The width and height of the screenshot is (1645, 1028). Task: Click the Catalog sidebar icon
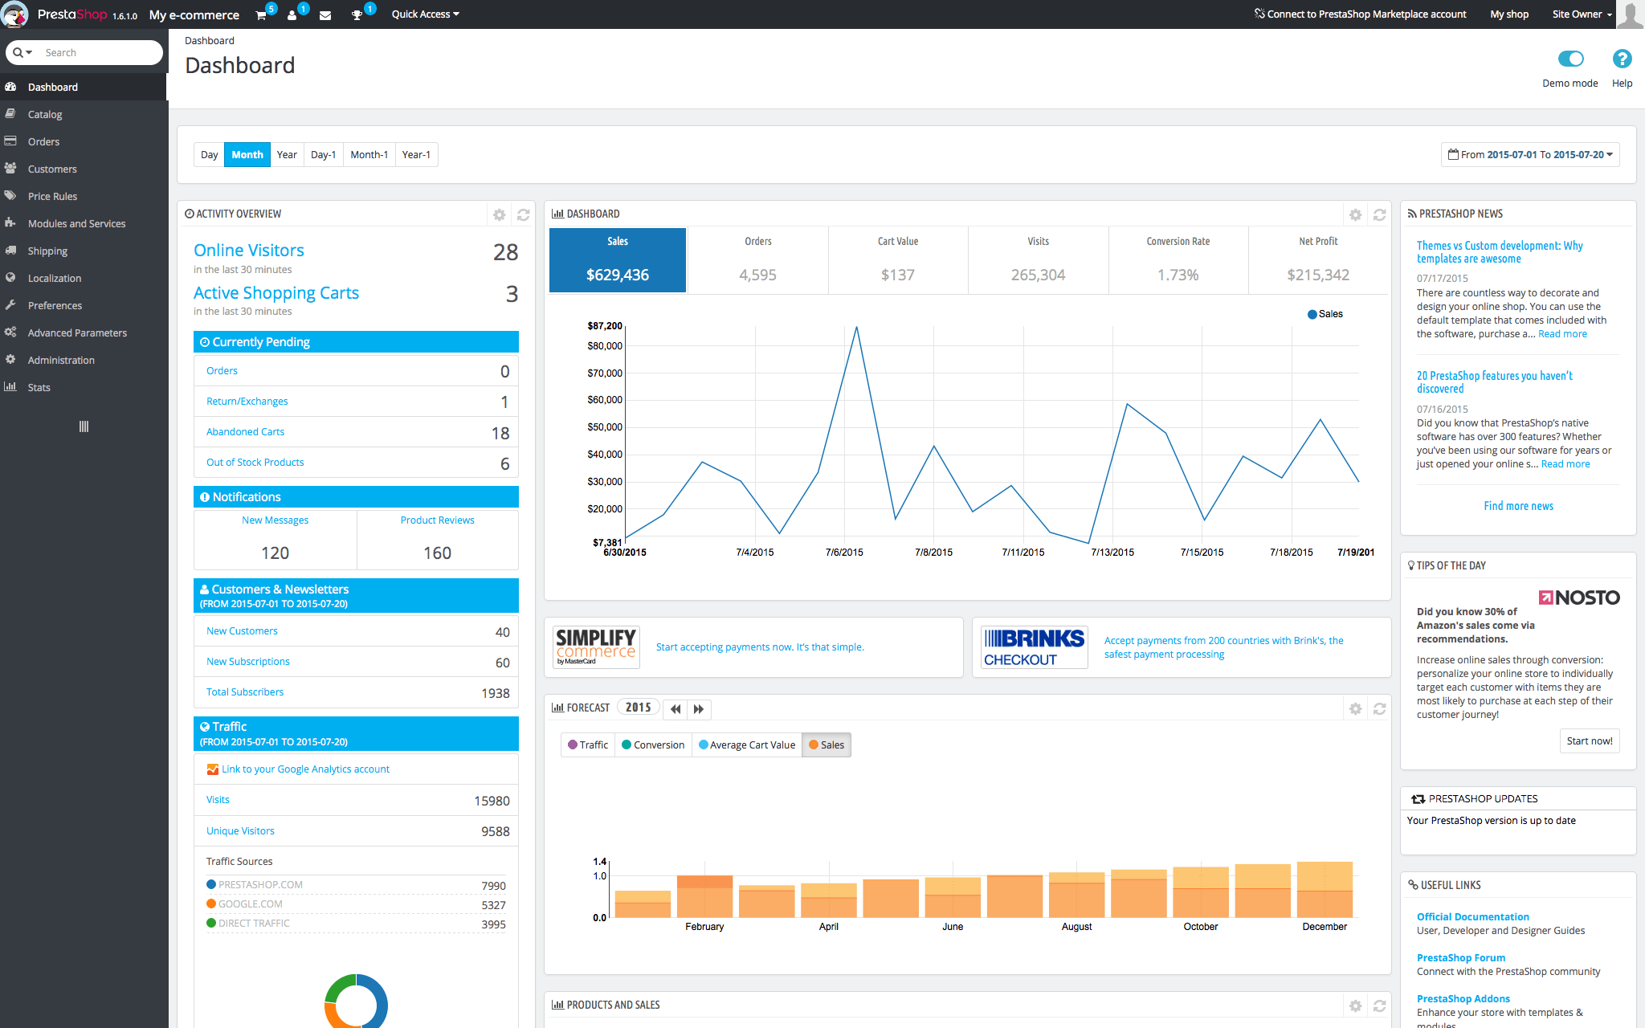pos(13,114)
